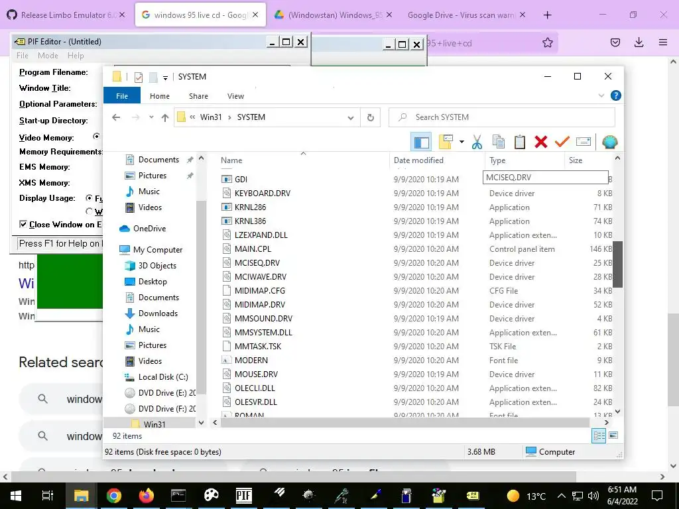
Task: Open PIF Editor Mode menu
Action: [x=48, y=56]
